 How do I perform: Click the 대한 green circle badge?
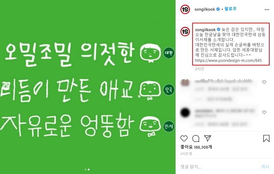(x=169, y=53)
